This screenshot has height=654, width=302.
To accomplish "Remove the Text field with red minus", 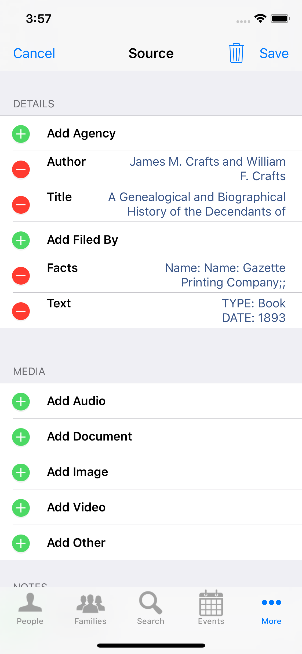I will tap(21, 311).
